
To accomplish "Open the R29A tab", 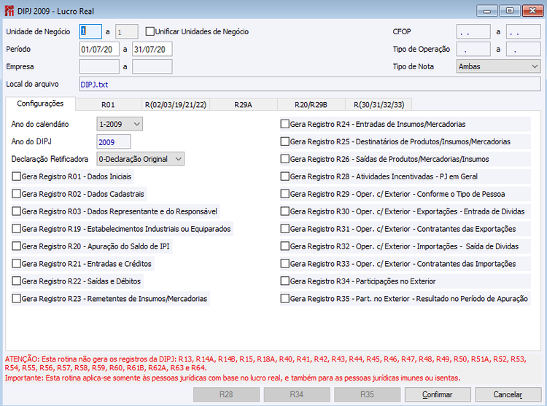I will [243, 104].
